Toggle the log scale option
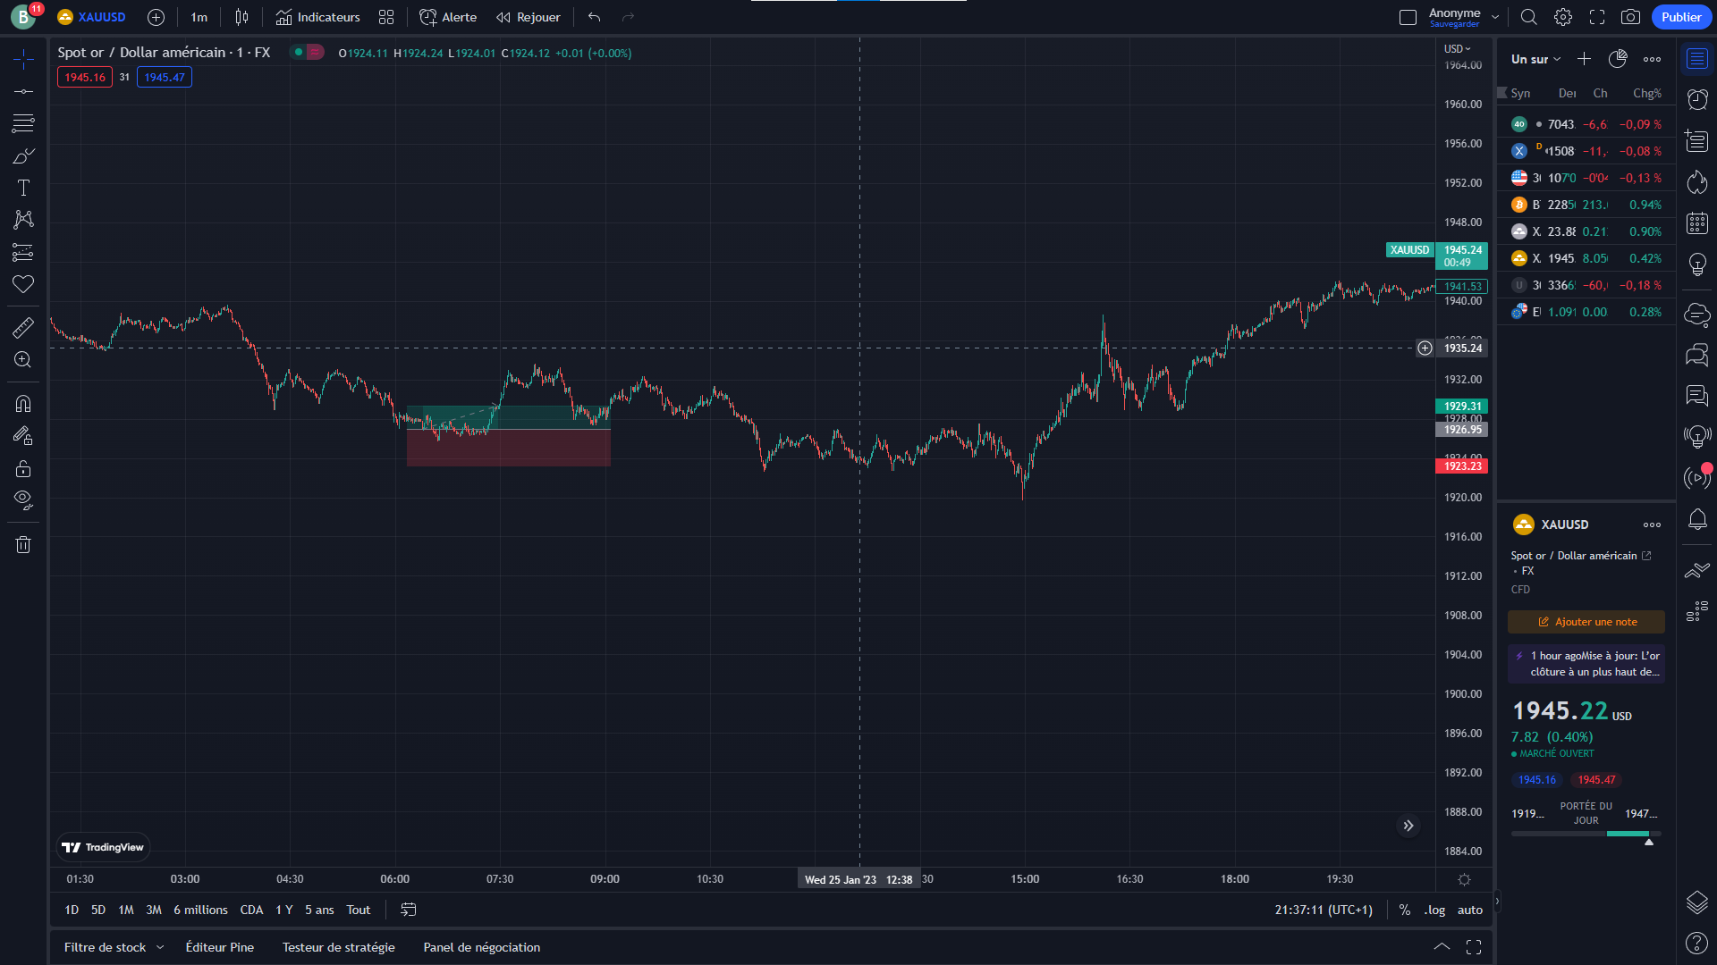 pyautogui.click(x=1434, y=910)
